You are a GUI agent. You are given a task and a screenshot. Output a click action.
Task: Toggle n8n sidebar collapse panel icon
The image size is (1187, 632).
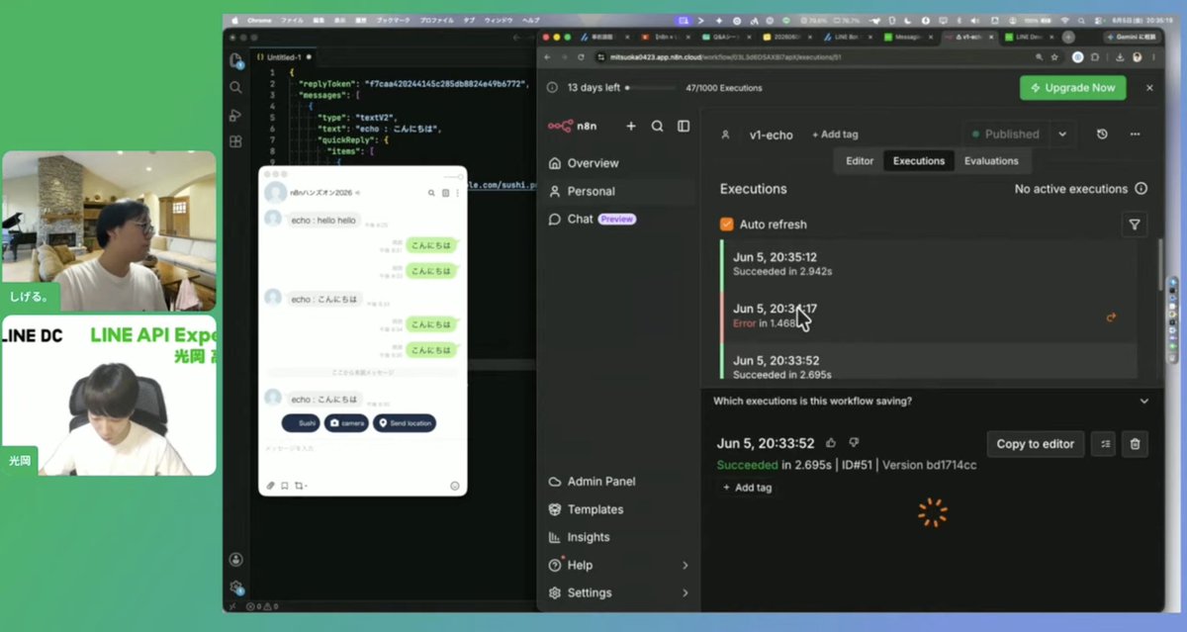[684, 127]
